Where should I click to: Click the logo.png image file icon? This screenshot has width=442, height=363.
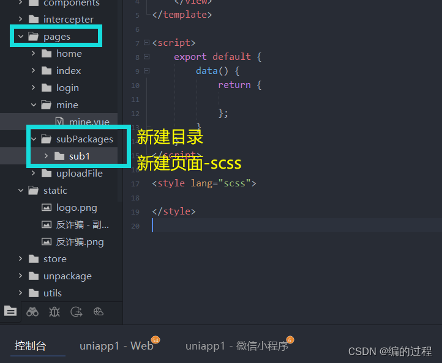(47, 208)
